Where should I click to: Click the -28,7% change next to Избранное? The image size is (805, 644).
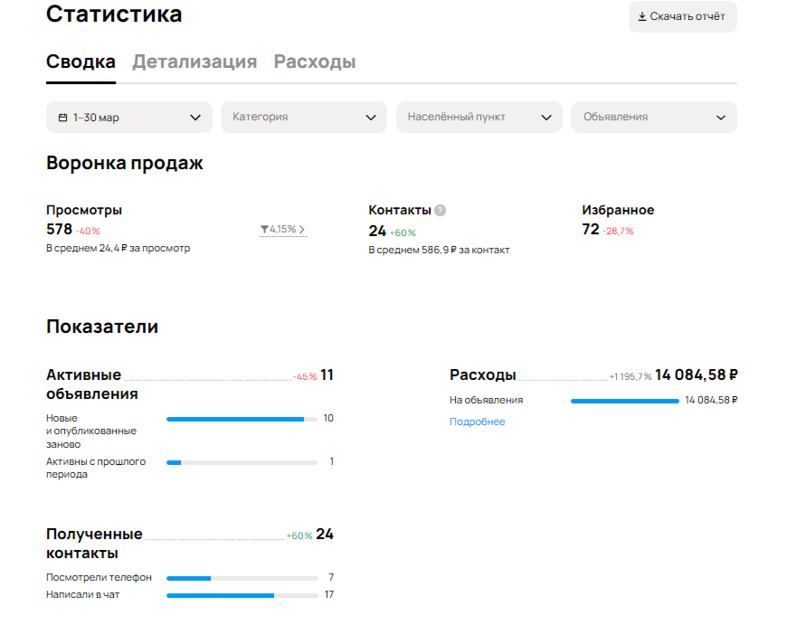pyautogui.click(x=618, y=232)
